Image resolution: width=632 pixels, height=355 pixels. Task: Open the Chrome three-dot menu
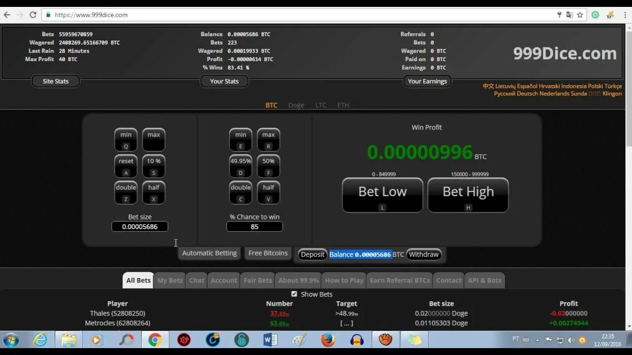625,15
